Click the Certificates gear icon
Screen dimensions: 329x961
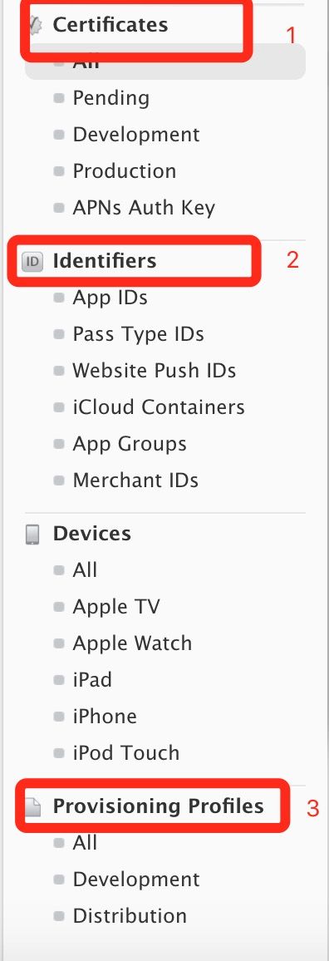click(35, 24)
